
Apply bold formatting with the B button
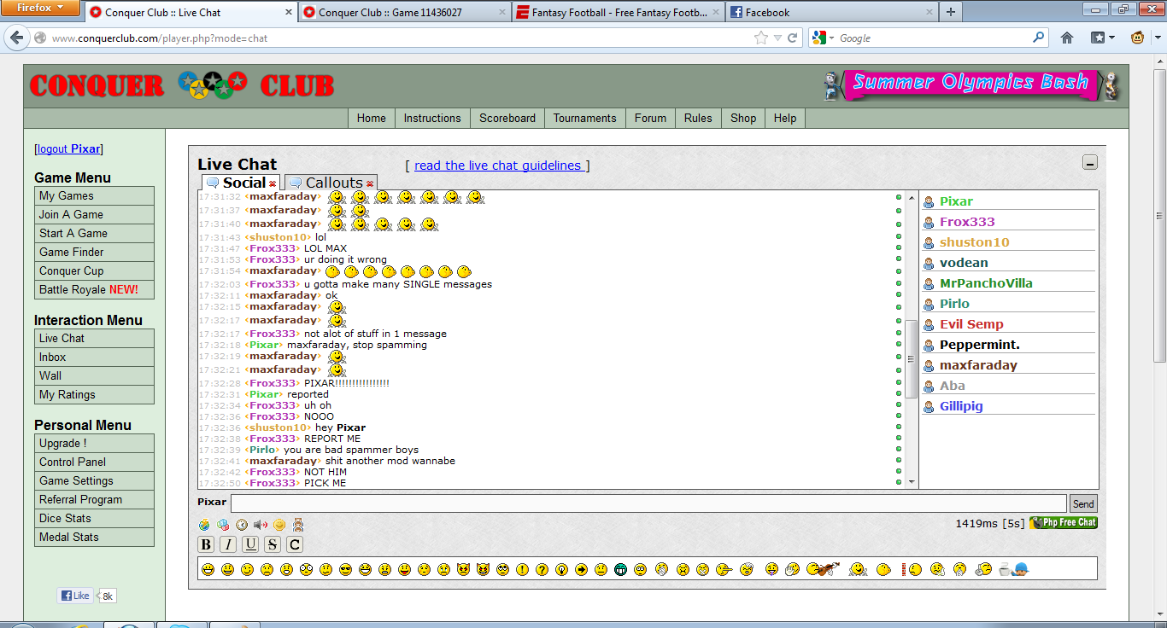[x=206, y=544]
